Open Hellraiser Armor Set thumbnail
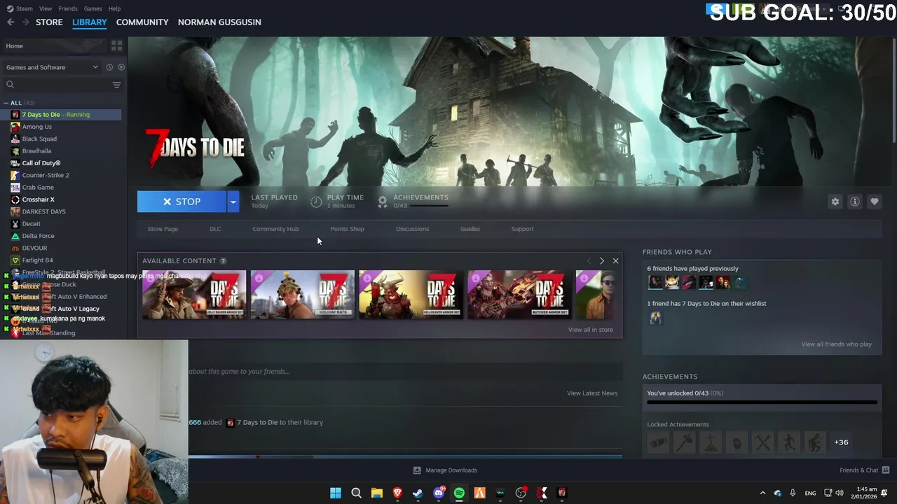 tap(411, 294)
